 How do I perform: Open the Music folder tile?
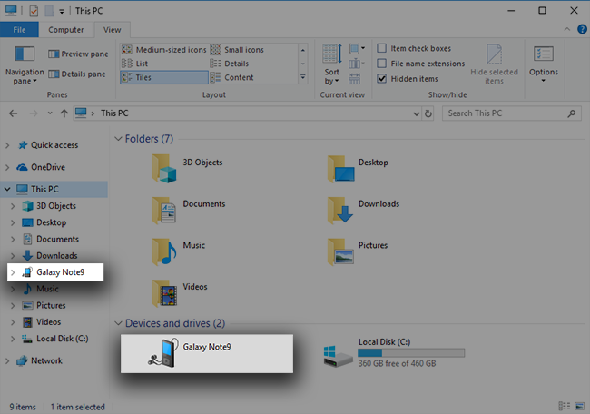point(180,251)
